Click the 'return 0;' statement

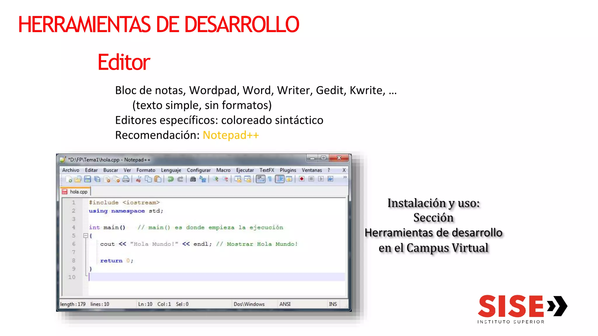coord(117,261)
